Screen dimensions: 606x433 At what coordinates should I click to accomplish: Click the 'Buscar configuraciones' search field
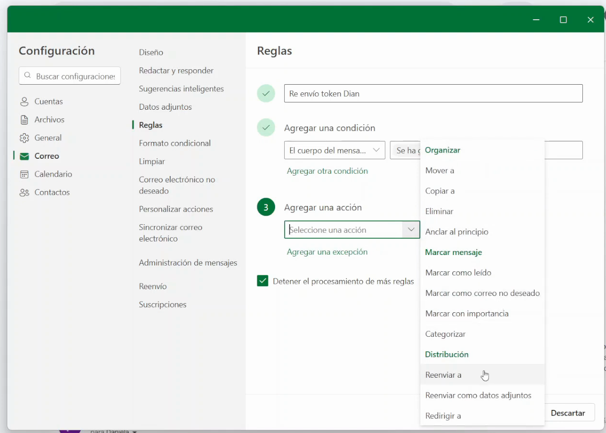(70, 76)
